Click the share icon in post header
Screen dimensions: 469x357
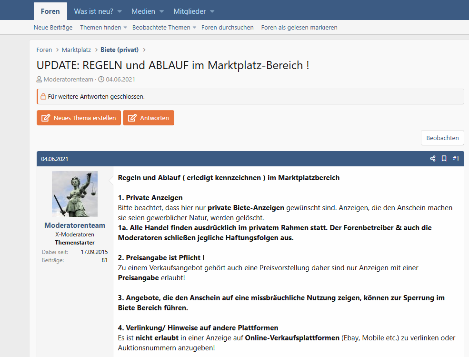pos(433,159)
